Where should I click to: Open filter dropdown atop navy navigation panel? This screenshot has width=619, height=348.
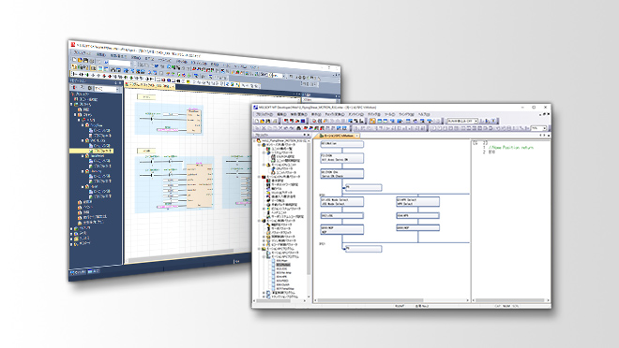point(107,90)
